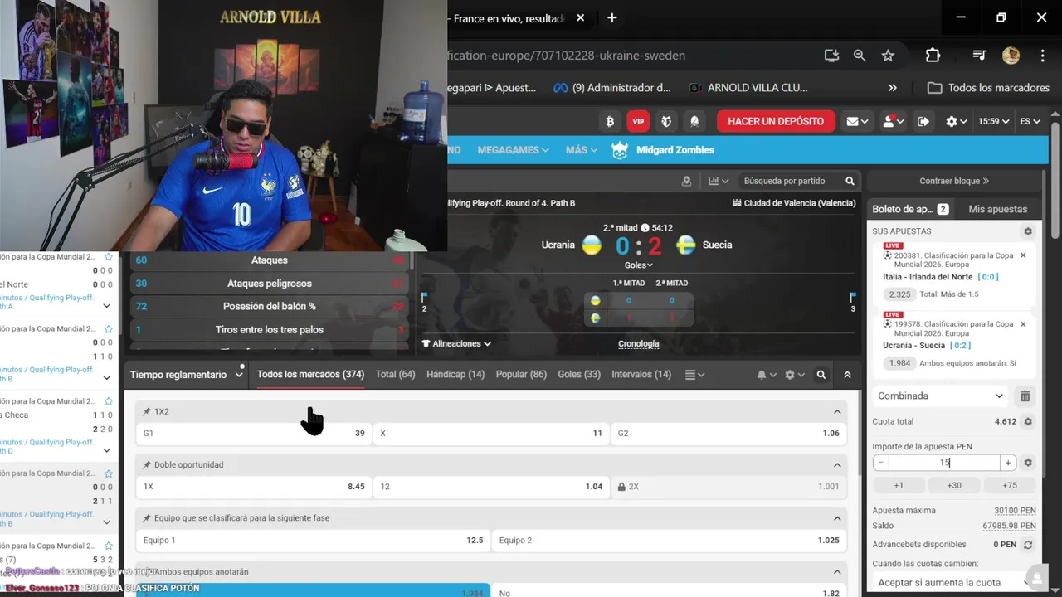Open the Cronología timeline link
The height and width of the screenshot is (597, 1062).
pos(639,343)
